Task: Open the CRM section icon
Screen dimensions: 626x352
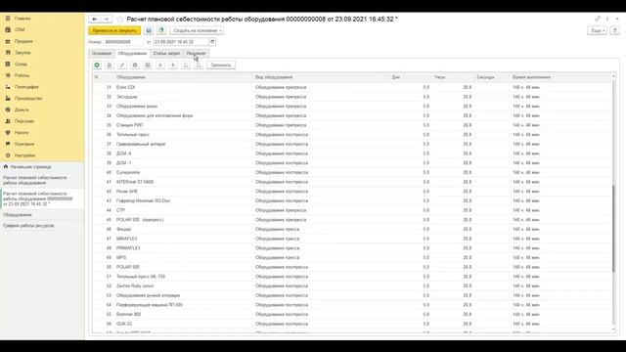Action: tap(8, 29)
